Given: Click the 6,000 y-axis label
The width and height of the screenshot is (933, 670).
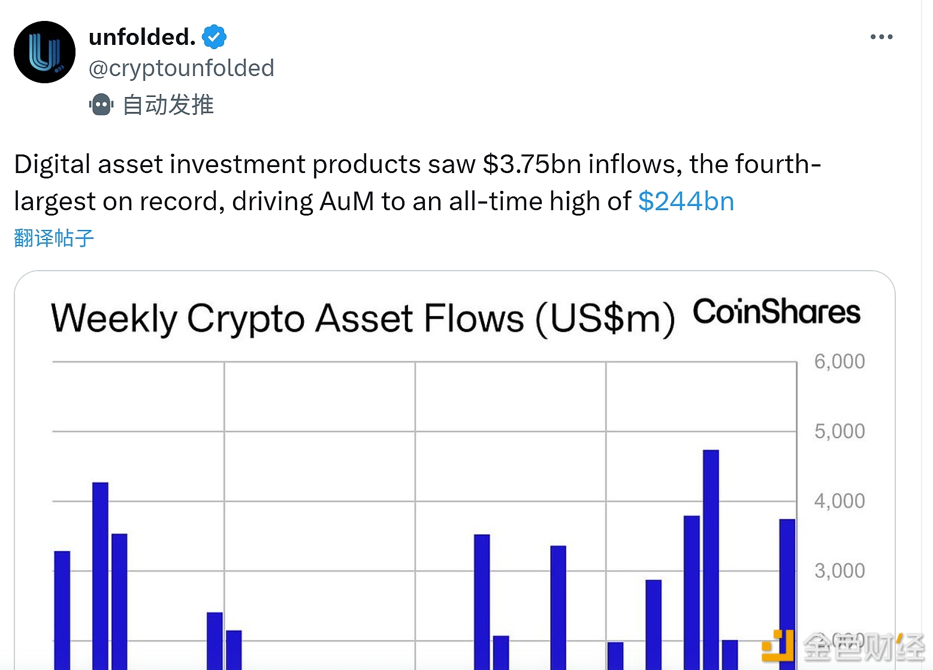Looking at the screenshot, I should [x=839, y=362].
